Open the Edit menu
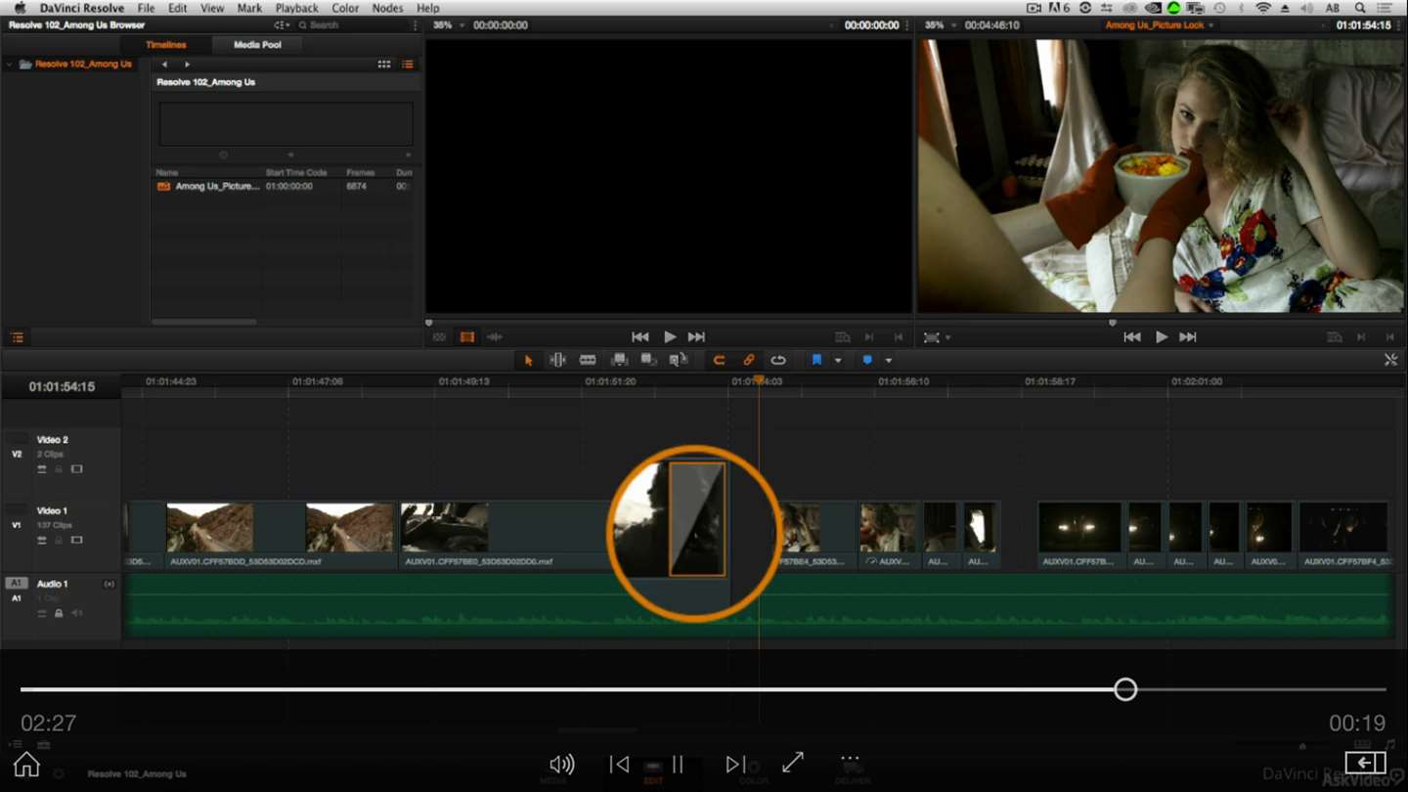 click(x=177, y=8)
